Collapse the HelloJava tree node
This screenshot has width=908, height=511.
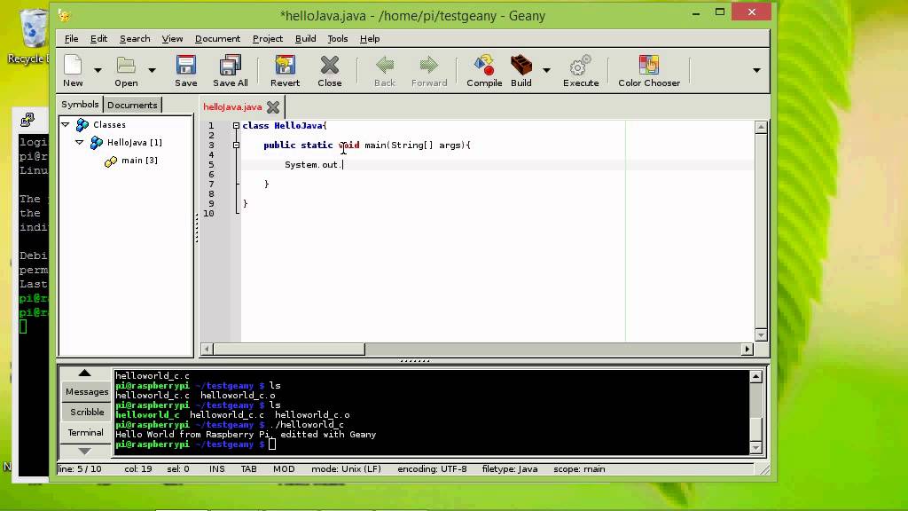tap(79, 143)
